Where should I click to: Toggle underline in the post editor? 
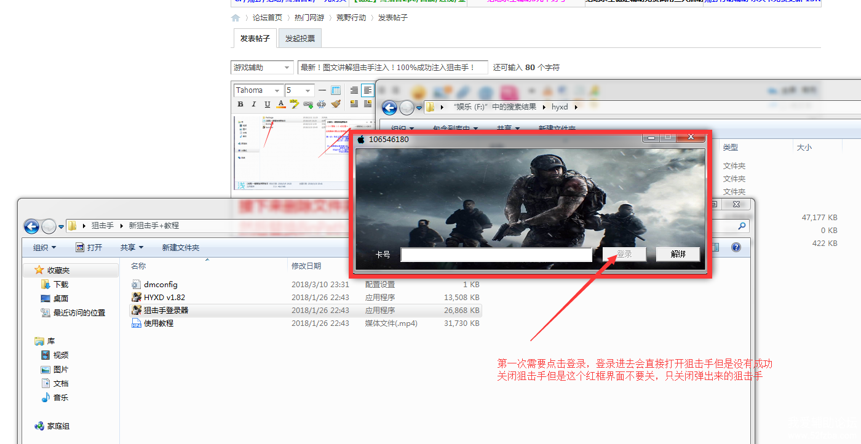[267, 105]
